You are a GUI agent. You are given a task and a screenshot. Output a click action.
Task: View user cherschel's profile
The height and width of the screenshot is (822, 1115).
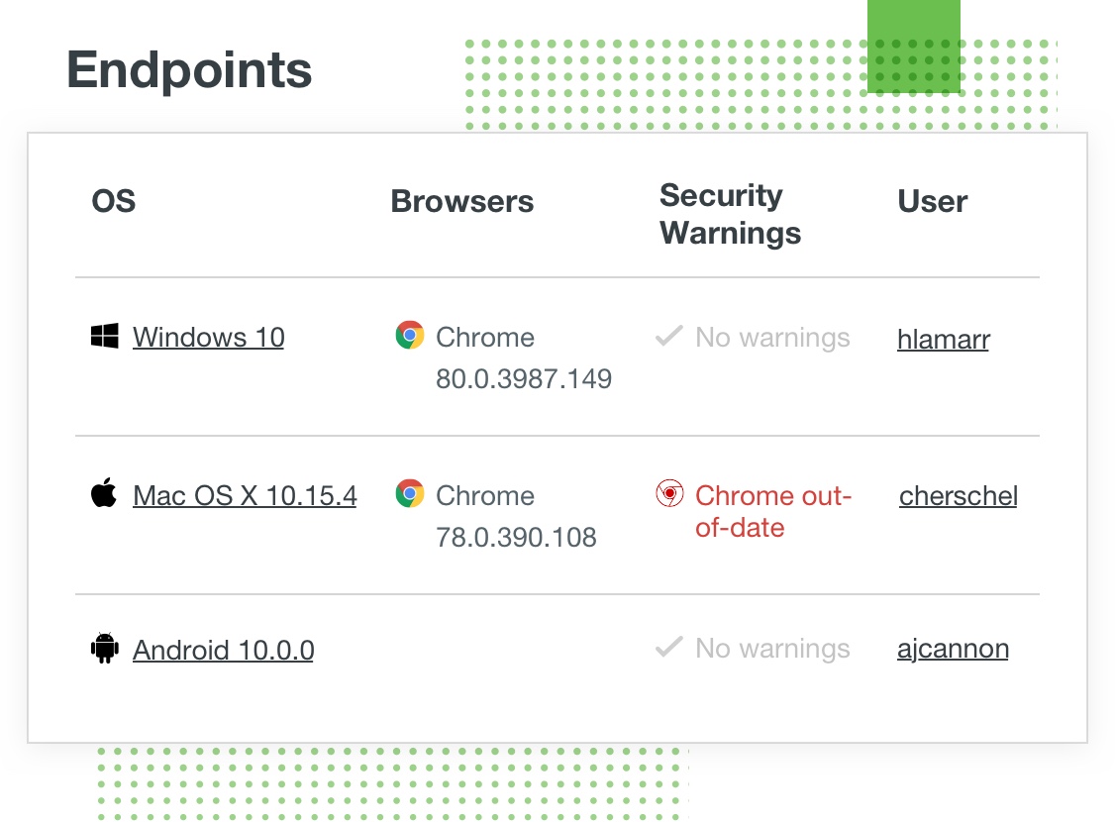tap(958, 495)
